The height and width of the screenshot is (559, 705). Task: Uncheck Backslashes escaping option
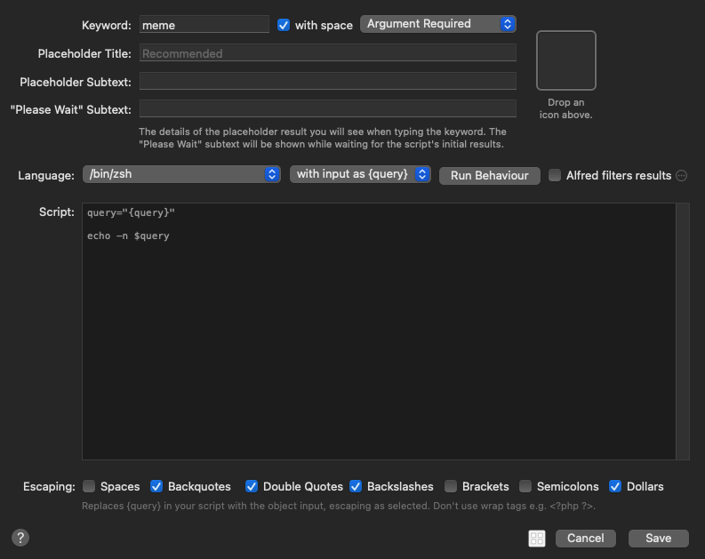coord(356,486)
